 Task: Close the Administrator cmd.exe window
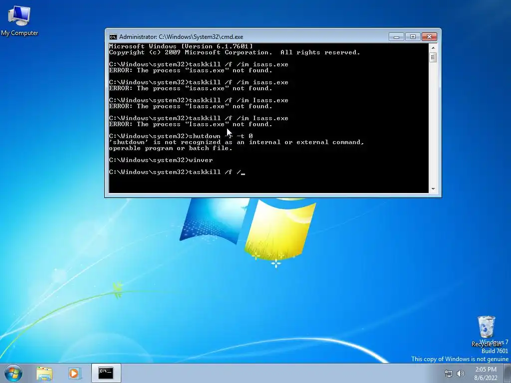pyautogui.click(x=429, y=37)
